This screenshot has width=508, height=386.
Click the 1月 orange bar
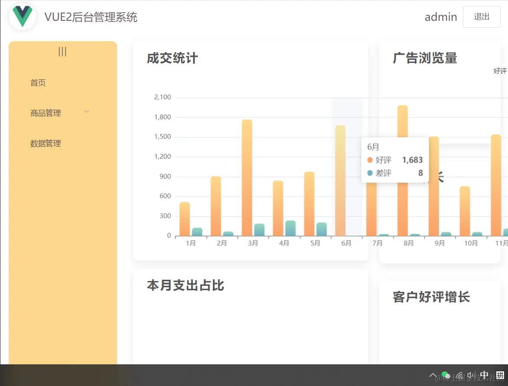pyautogui.click(x=185, y=219)
